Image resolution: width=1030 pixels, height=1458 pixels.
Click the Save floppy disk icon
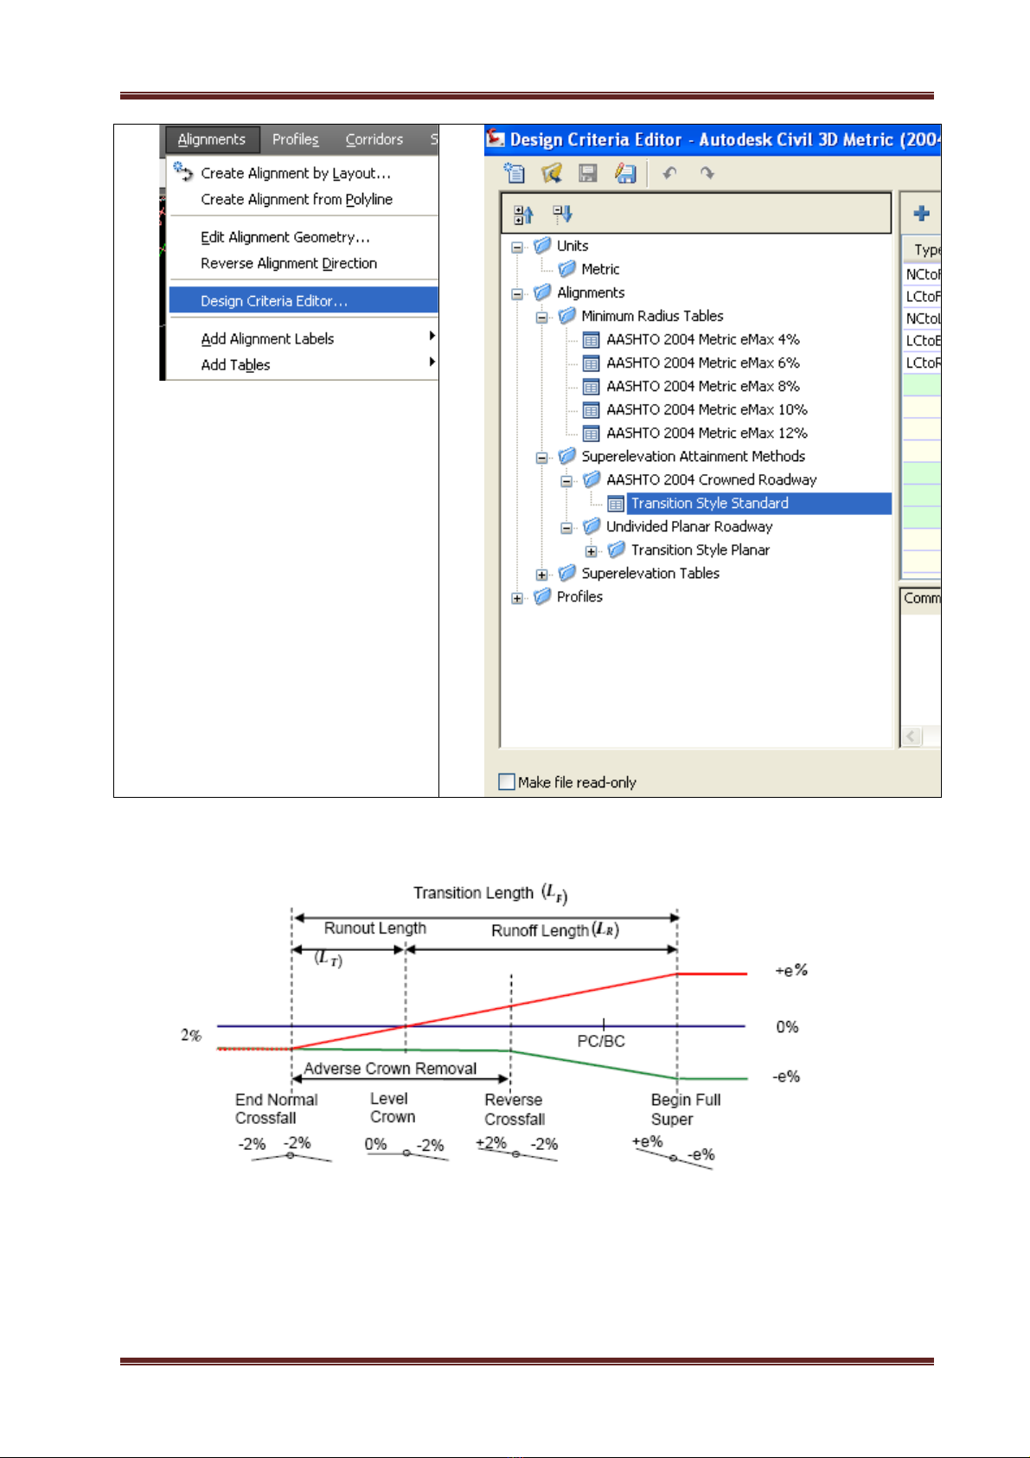click(x=588, y=173)
